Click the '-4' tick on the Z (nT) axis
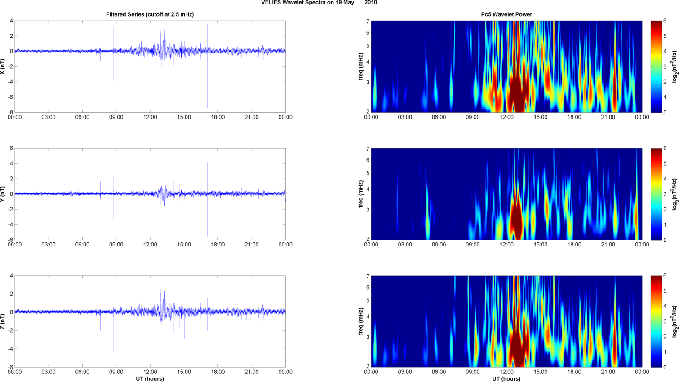This screenshot has width=679, height=382. tap(10, 349)
